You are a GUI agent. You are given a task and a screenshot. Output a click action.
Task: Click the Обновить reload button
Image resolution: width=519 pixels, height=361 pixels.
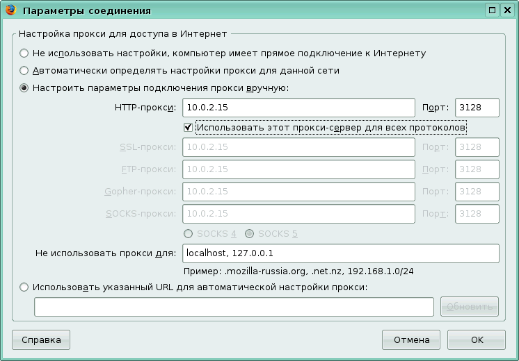(x=470, y=306)
